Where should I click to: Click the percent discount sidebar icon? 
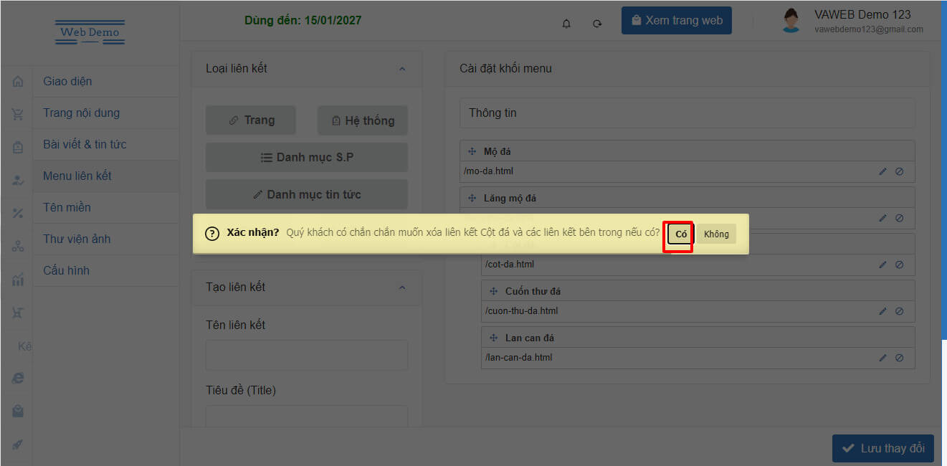18,213
